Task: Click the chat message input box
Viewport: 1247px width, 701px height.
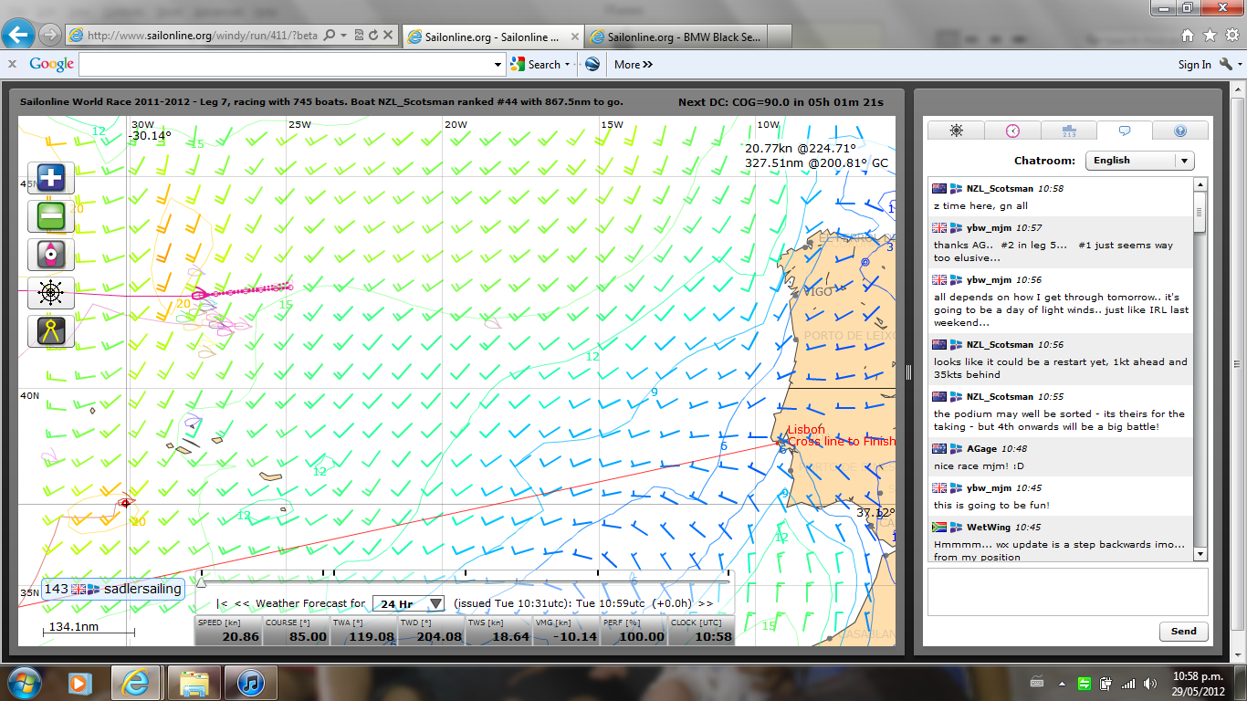Action: 1067,591
